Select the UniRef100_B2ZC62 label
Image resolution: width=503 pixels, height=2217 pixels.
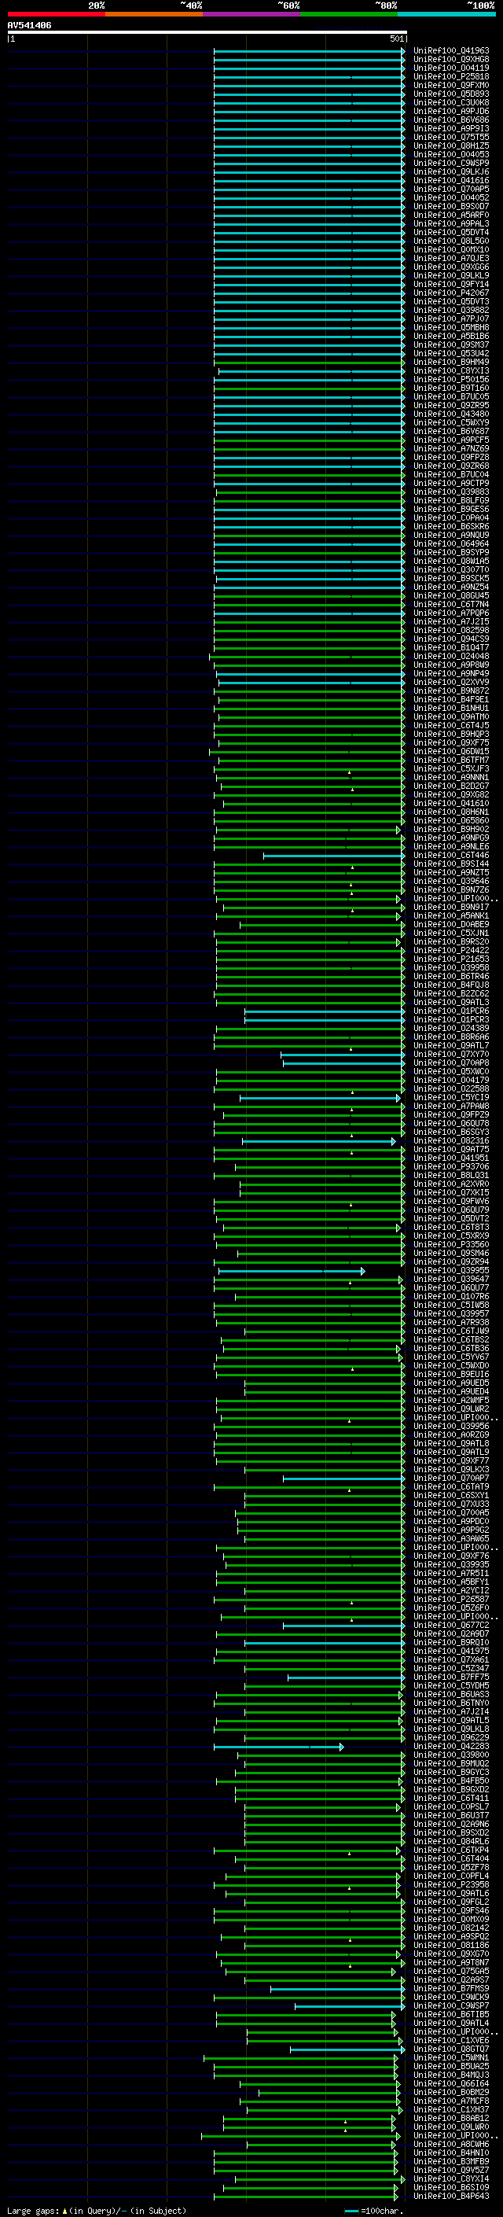pyautogui.click(x=450, y=994)
